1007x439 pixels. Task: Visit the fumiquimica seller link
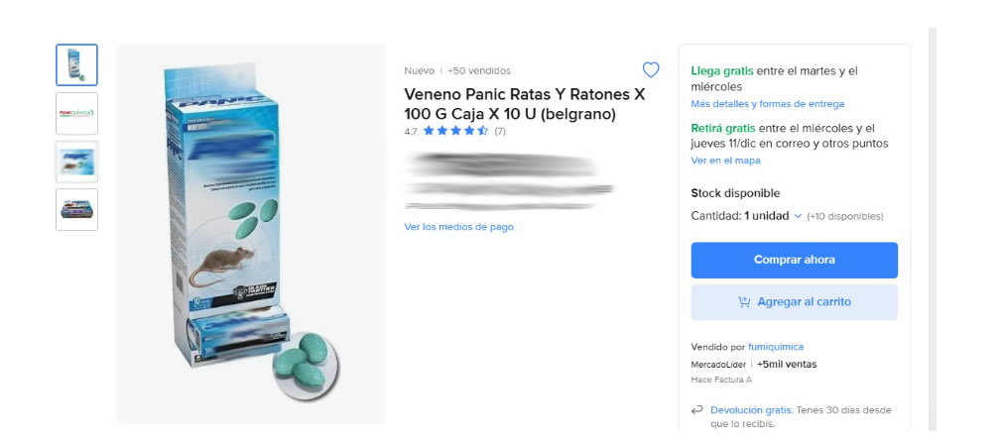pos(776,347)
